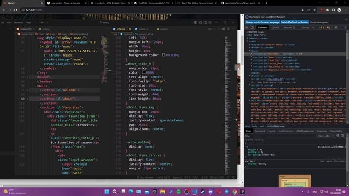Open Chrome from the Windows taskbar
The width and height of the screenshot is (349, 196).
[x=235, y=192]
